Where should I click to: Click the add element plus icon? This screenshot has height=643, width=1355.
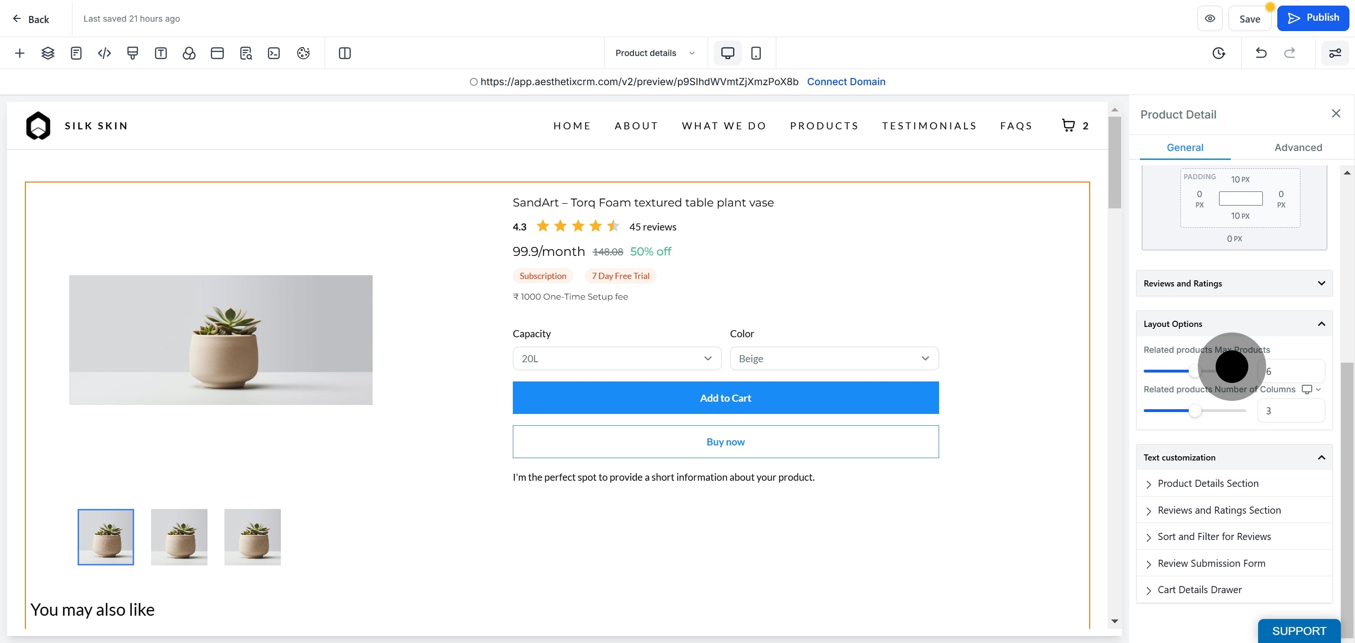(19, 53)
